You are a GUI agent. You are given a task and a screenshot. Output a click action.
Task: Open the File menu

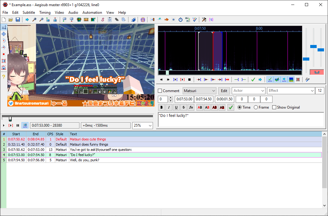pyautogui.click(x=5, y=13)
